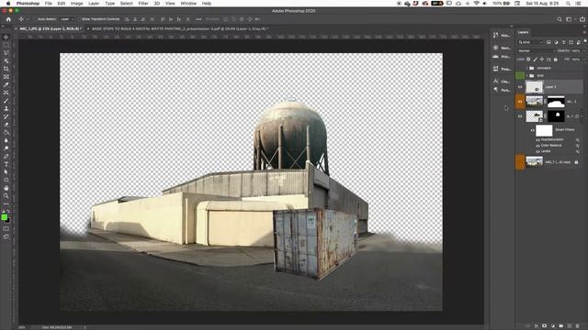The image size is (588, 330).
Task: Switch to IMG_5.JPG document tab
Action: 50,28
